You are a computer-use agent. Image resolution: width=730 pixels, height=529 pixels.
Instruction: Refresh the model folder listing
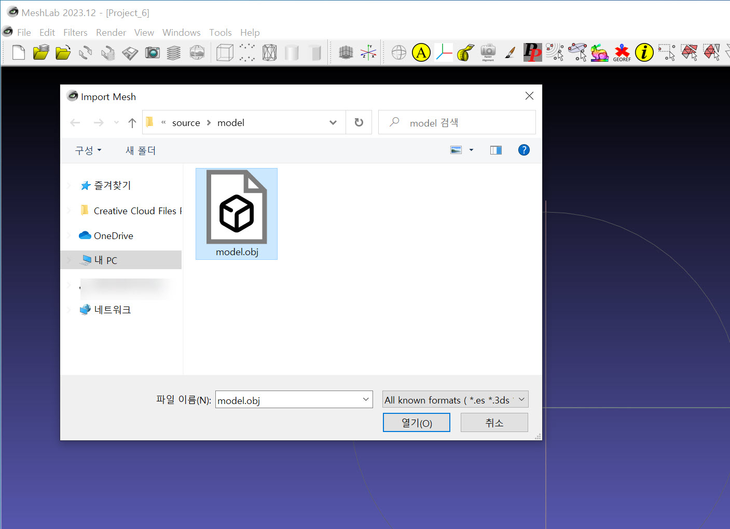[359, 122]
